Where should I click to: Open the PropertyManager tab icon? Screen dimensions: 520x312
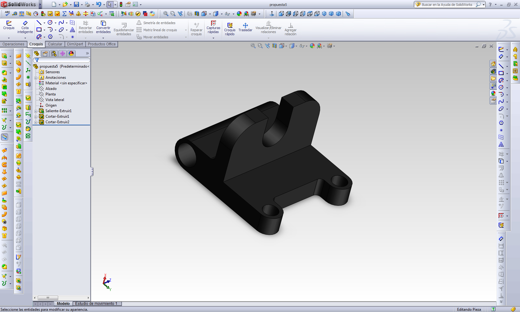coord(45,53)
